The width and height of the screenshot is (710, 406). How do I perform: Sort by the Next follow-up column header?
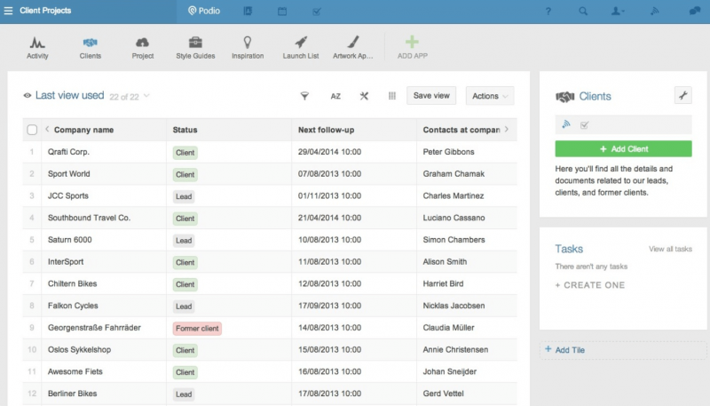tap(326, 130)
